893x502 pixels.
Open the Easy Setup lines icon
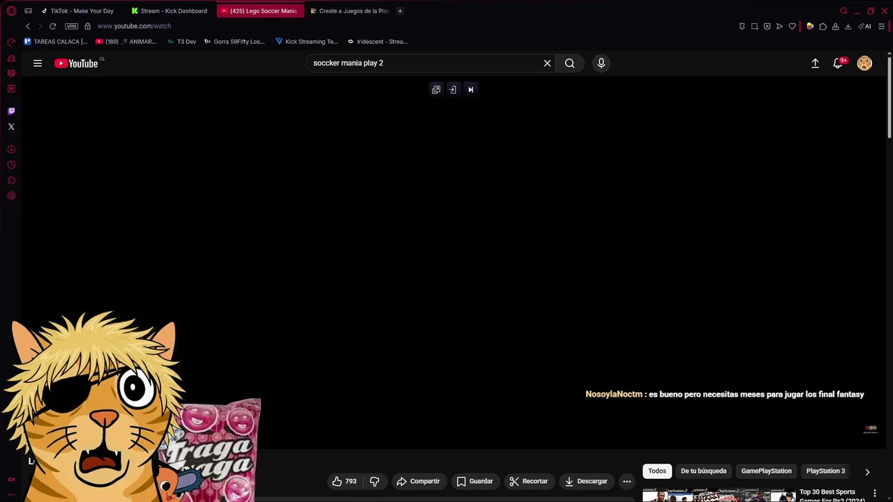(881, 26)
